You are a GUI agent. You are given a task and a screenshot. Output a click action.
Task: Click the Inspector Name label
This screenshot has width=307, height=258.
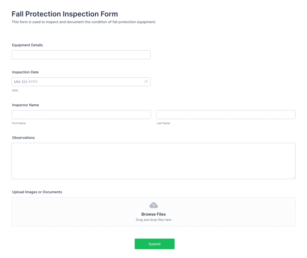click(25, 105)
